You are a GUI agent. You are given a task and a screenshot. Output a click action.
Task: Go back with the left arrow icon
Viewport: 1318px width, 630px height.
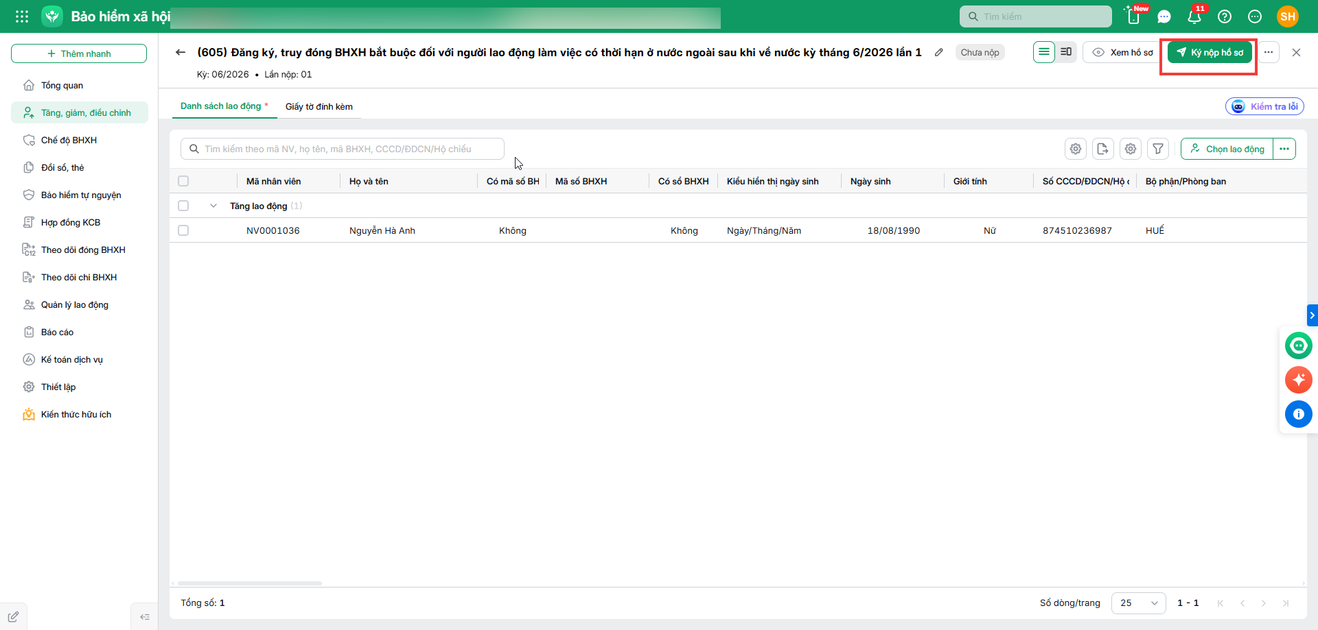[181, 52]
